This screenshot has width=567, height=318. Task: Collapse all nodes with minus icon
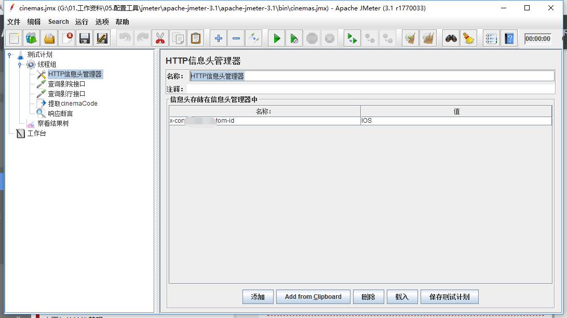[x=236, y=38]
